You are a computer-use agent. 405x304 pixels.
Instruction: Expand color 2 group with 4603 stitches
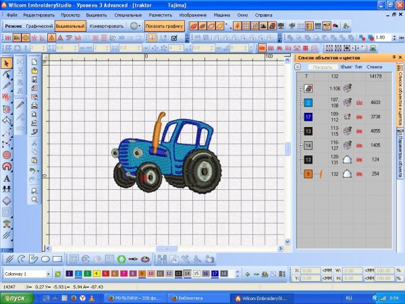[300, 103]
